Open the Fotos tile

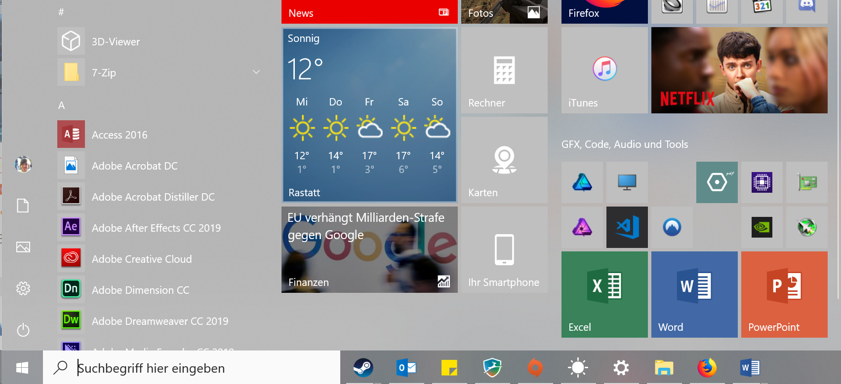(x=504, y=12)
